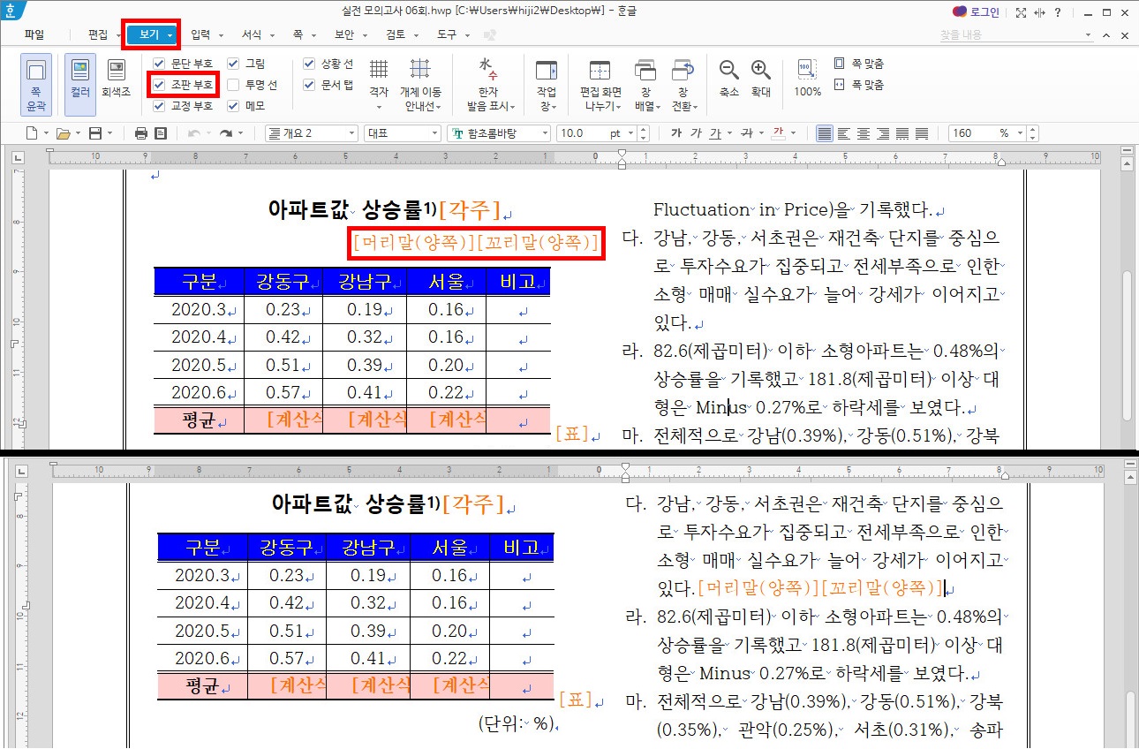The height and width of the screenshot is (749, 1139).
Task: Open the 파일 menu
Action: [34, 34]
